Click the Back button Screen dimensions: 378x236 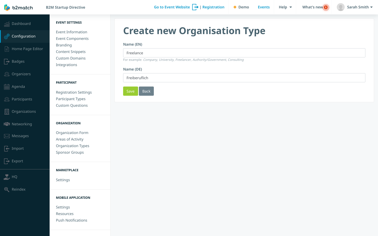click(x=146, y=91)
